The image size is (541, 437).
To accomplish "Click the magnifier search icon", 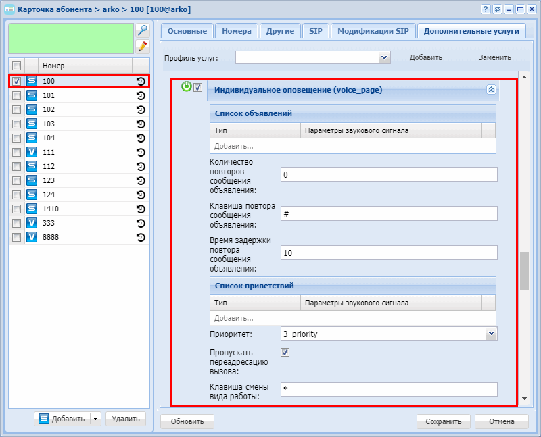I will click(x=142, y=30).
